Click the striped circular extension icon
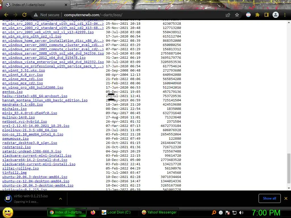The image size is (291, 218). [x=248, y=15]
